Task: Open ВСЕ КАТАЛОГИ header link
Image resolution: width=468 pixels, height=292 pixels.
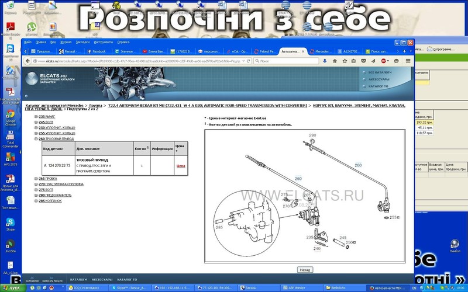Action: (x=380, y=72)
